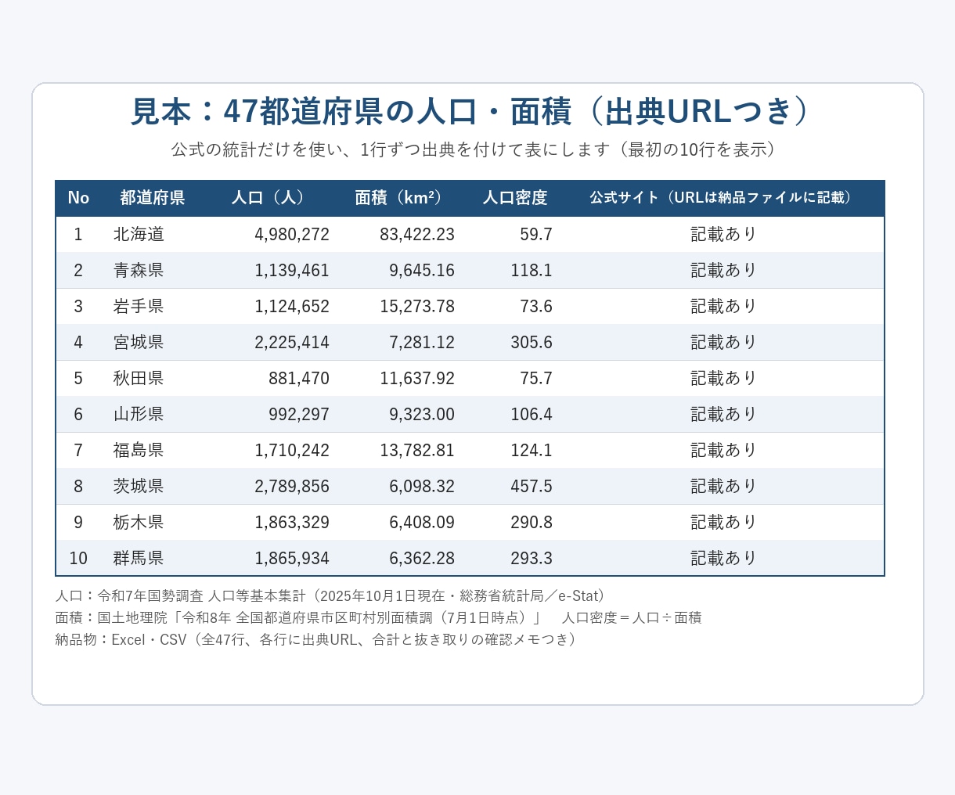Click population value 992,297

click(299, 415)
